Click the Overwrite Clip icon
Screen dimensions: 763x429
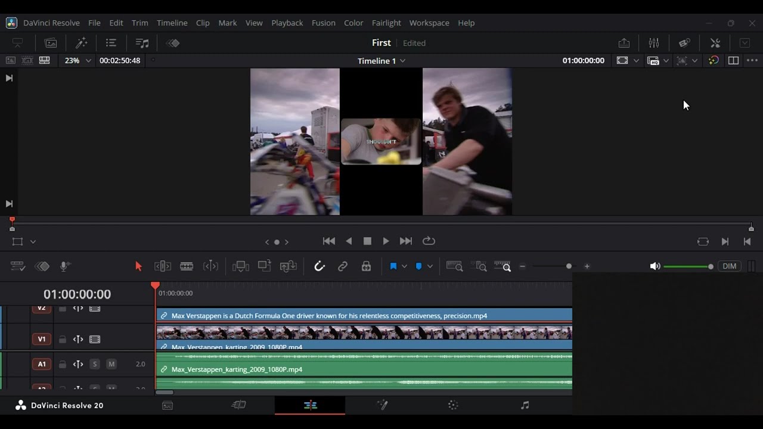(x=265, y=266)
